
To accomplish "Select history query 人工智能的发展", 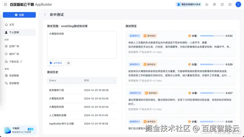I will (x=58, y=115).
